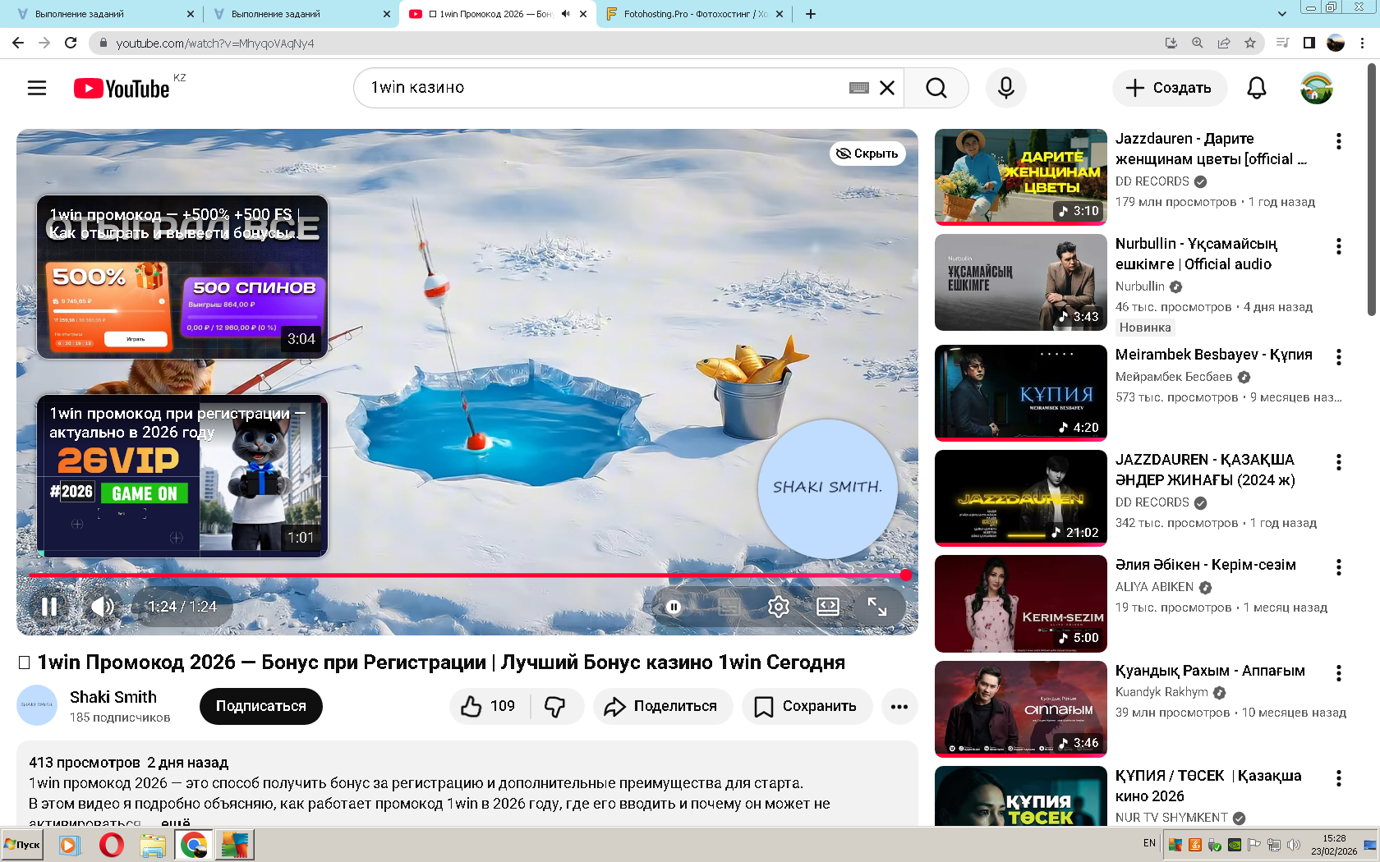Viewport: 1380px width, 862px height.
Task: Open more actions three-dot menu under video
Action: 899,706
